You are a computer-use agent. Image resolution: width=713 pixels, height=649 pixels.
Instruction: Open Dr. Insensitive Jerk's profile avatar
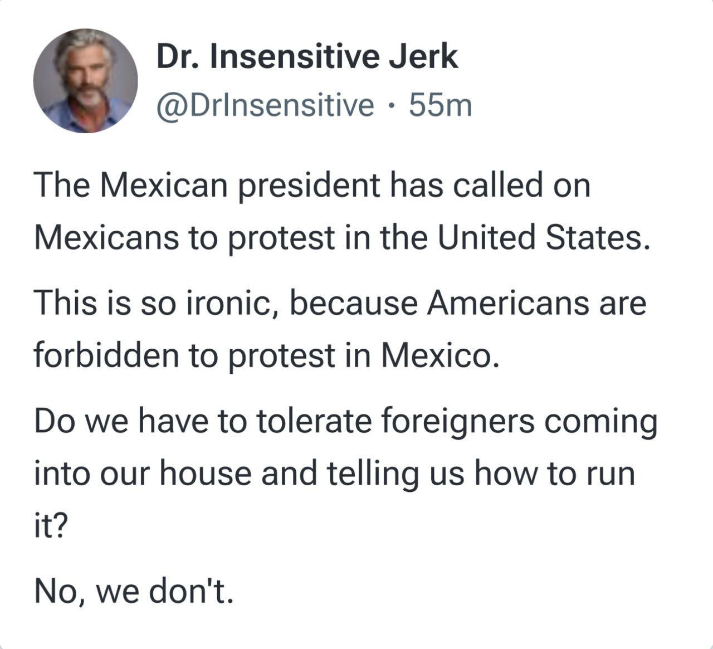[x=85, y=81]
